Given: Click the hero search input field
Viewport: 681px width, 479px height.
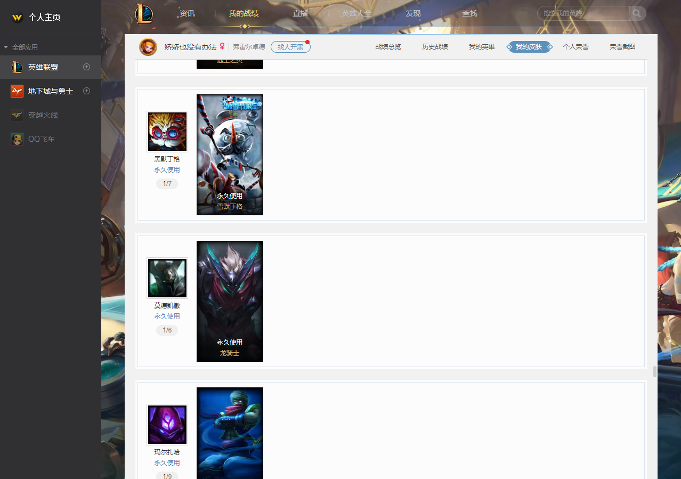Looking at the screenshot, I should coord(583,13).
